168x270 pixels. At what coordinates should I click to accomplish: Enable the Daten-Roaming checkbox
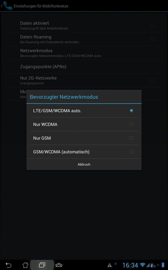153,39
